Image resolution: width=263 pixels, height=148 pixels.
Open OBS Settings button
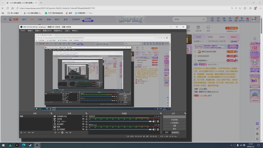point(175,126)
